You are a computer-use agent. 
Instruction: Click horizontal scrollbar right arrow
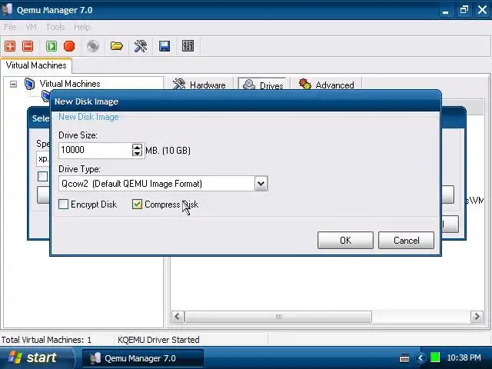tap(477, 316)
